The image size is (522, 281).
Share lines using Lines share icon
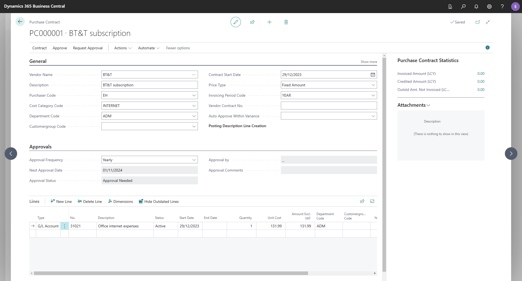362,201
